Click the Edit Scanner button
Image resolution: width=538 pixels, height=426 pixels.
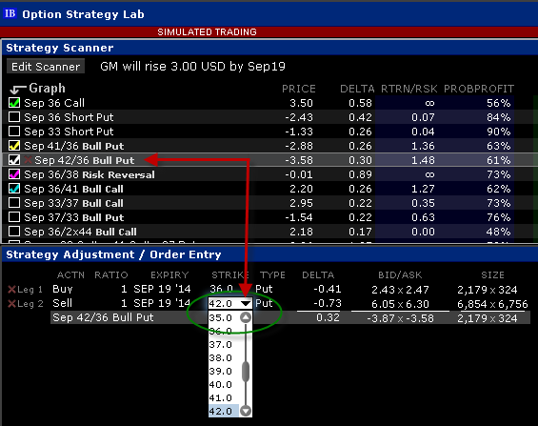(46, 67)
